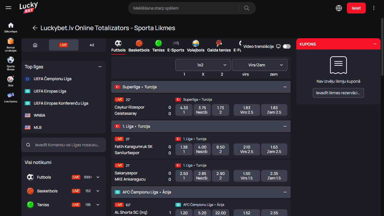The image size is (384, 216).
Task: Click the Ieiet login button
Action: point(356,8)
